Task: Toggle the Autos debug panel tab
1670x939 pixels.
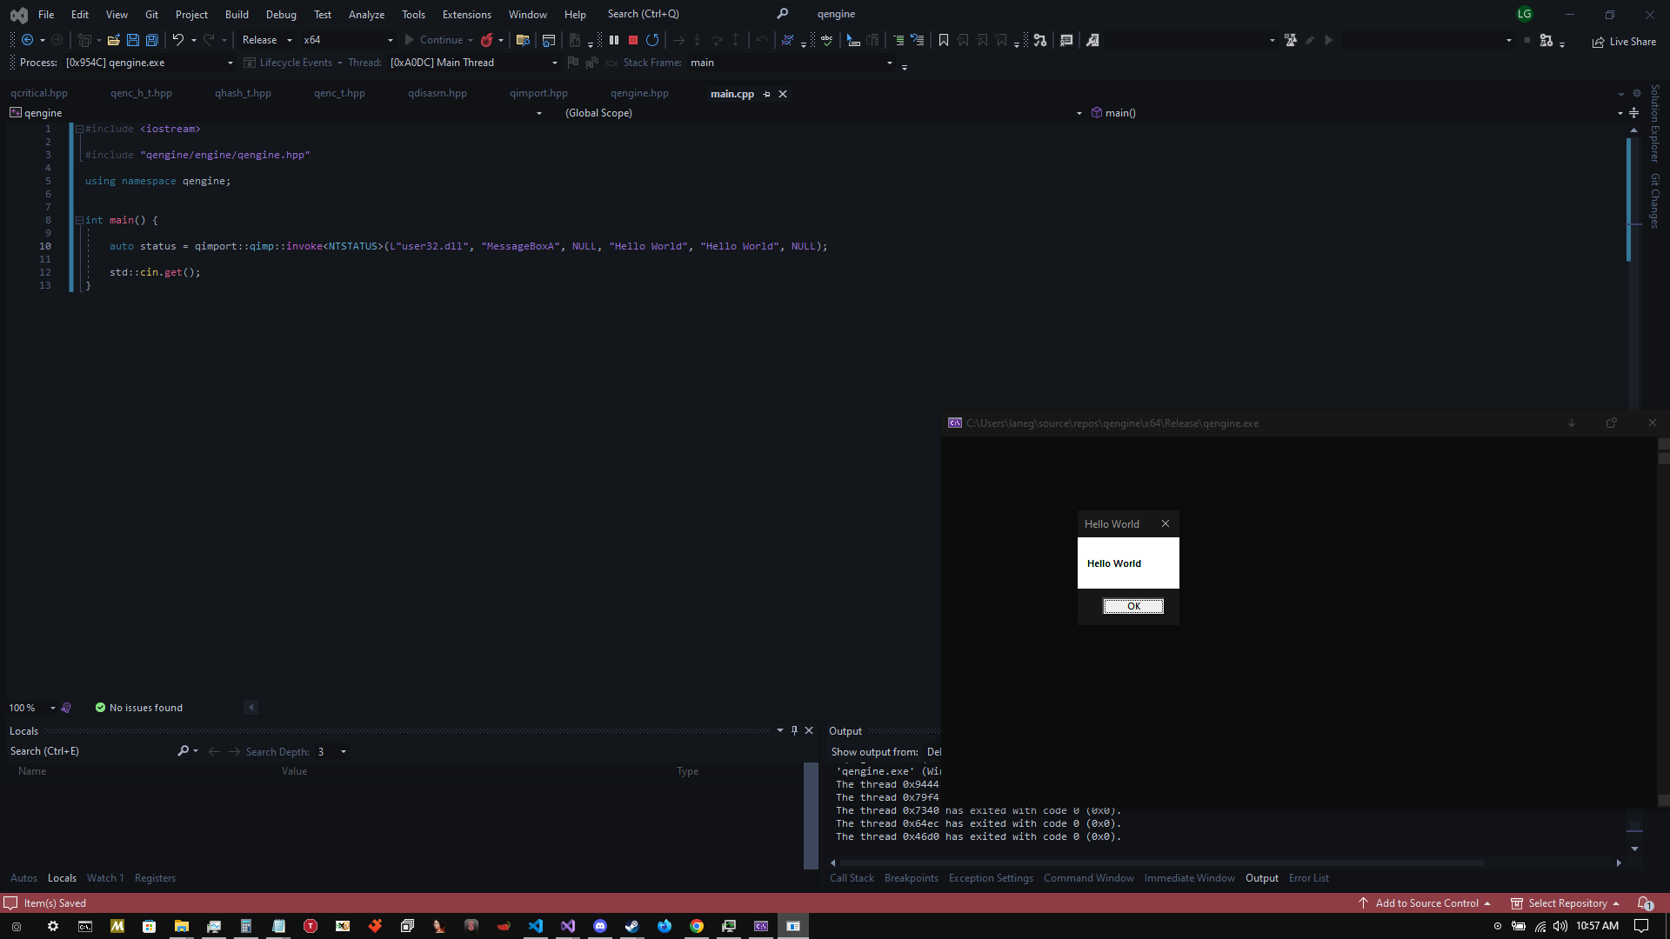Action: [x=23, y=877]
